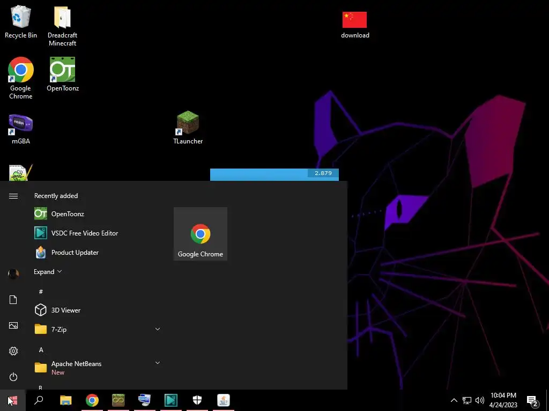Select the OpenToonz desktop shortcut
This screenshot has width=549, height=411.
(63, 74)
